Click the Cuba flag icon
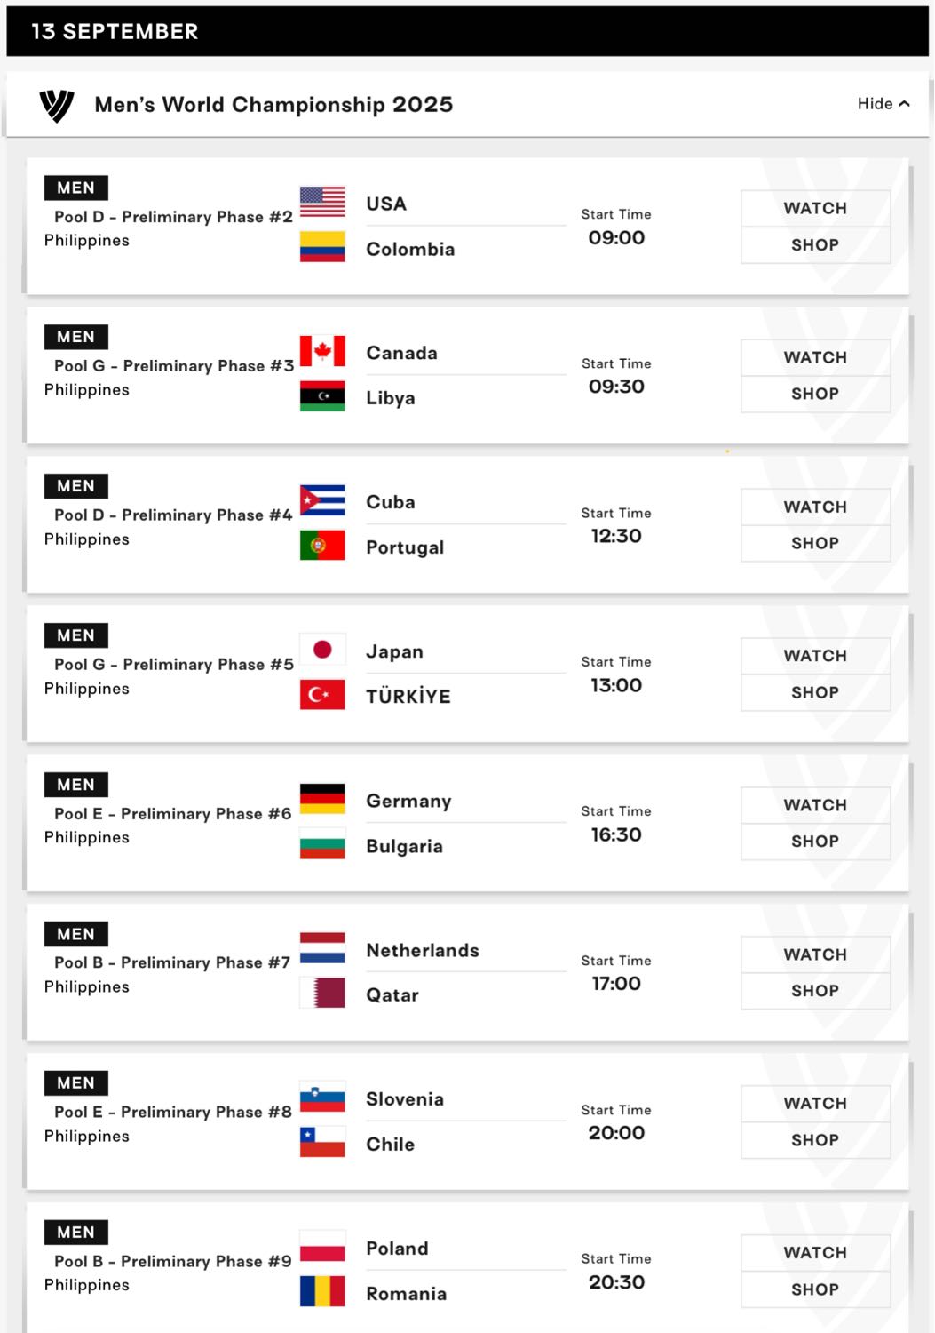Screen dimensions: 935x1333 point(322,500)
